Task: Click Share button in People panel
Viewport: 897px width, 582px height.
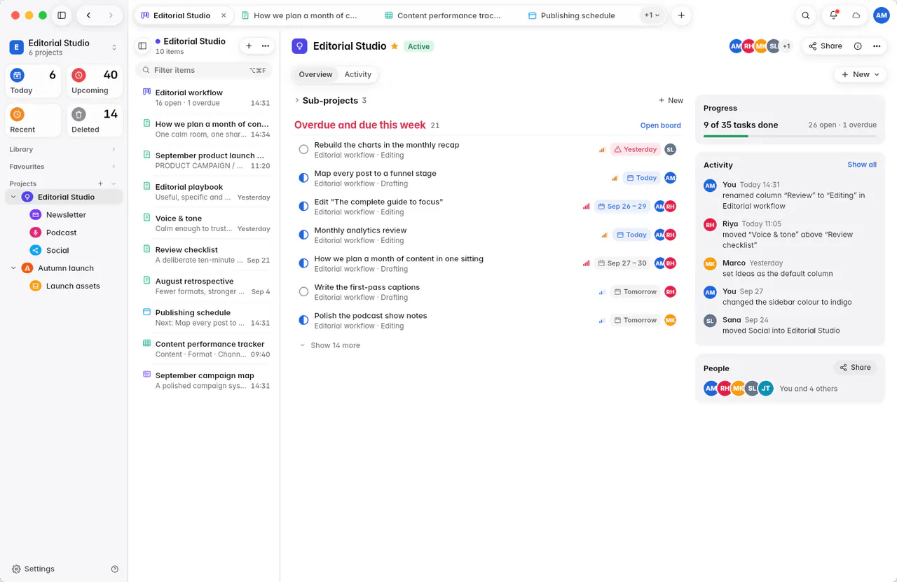Action: [x=855, y=368]
